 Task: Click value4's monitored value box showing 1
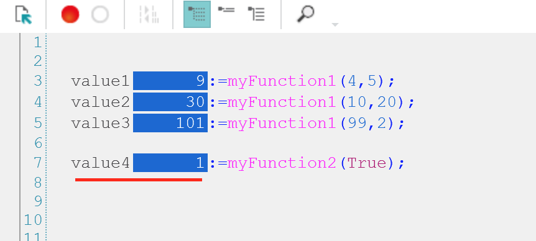click(170, 163)
